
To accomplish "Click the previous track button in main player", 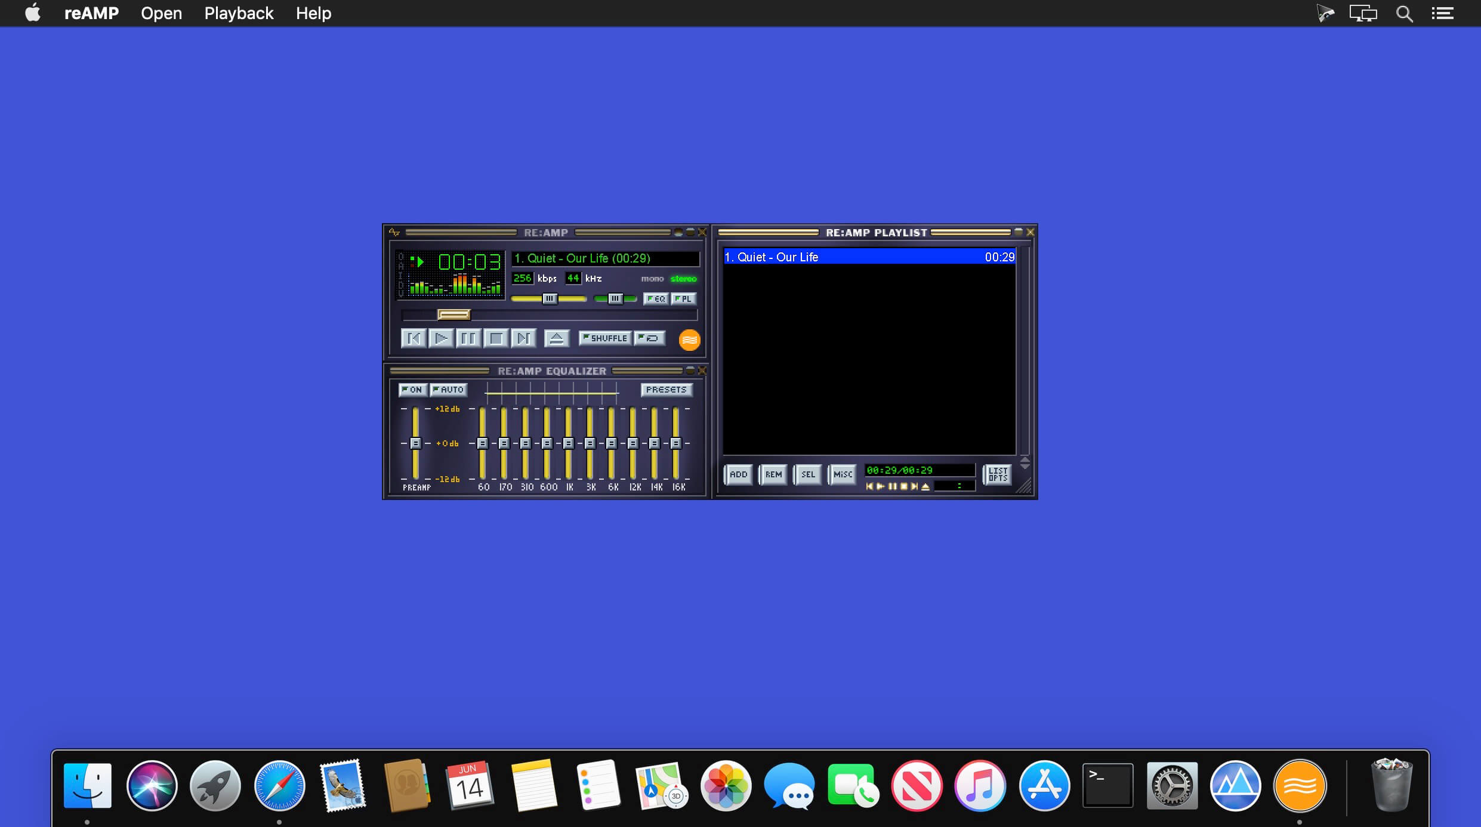I will tap(414, 338).
